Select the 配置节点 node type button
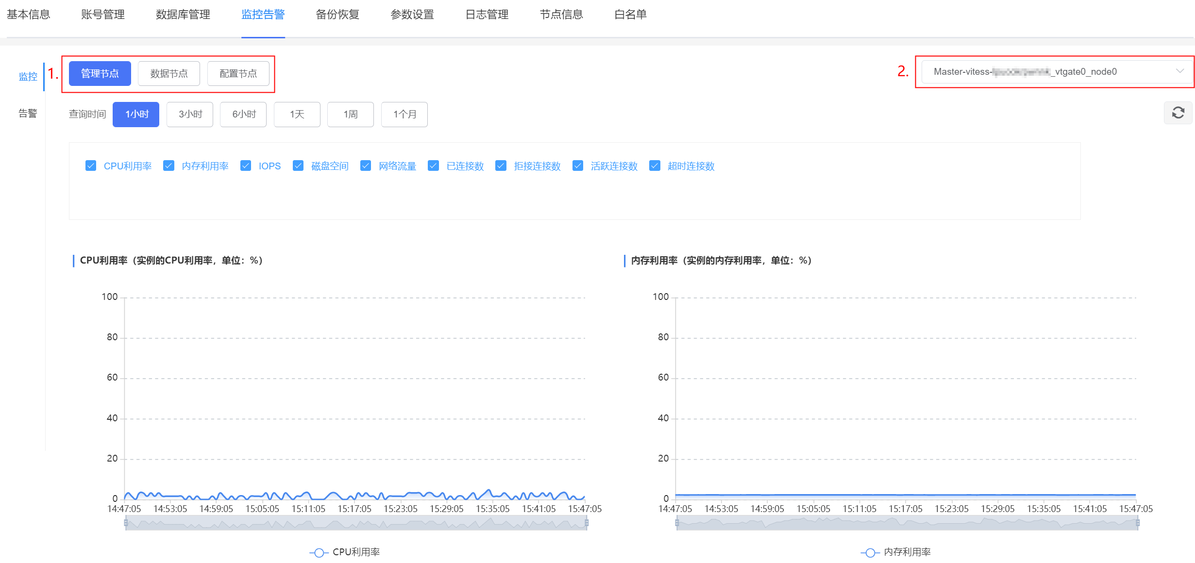Viewport: 1195px width, 563px height. (238, 73)
